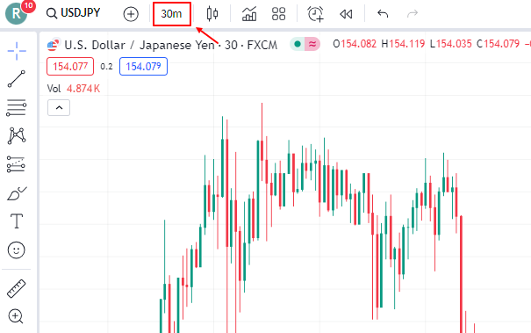The height and width of the screenshot is (333, 531).
Task: Click the USDJPY symbol search field
Action: [74, 13]
